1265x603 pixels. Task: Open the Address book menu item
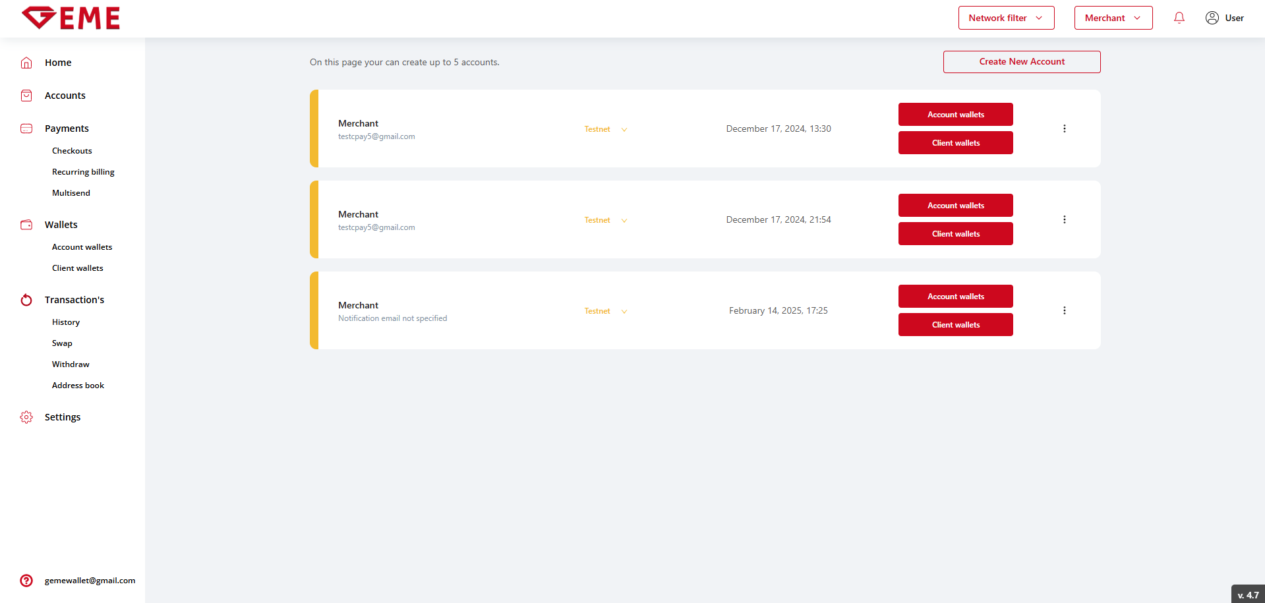click(78, 386)
